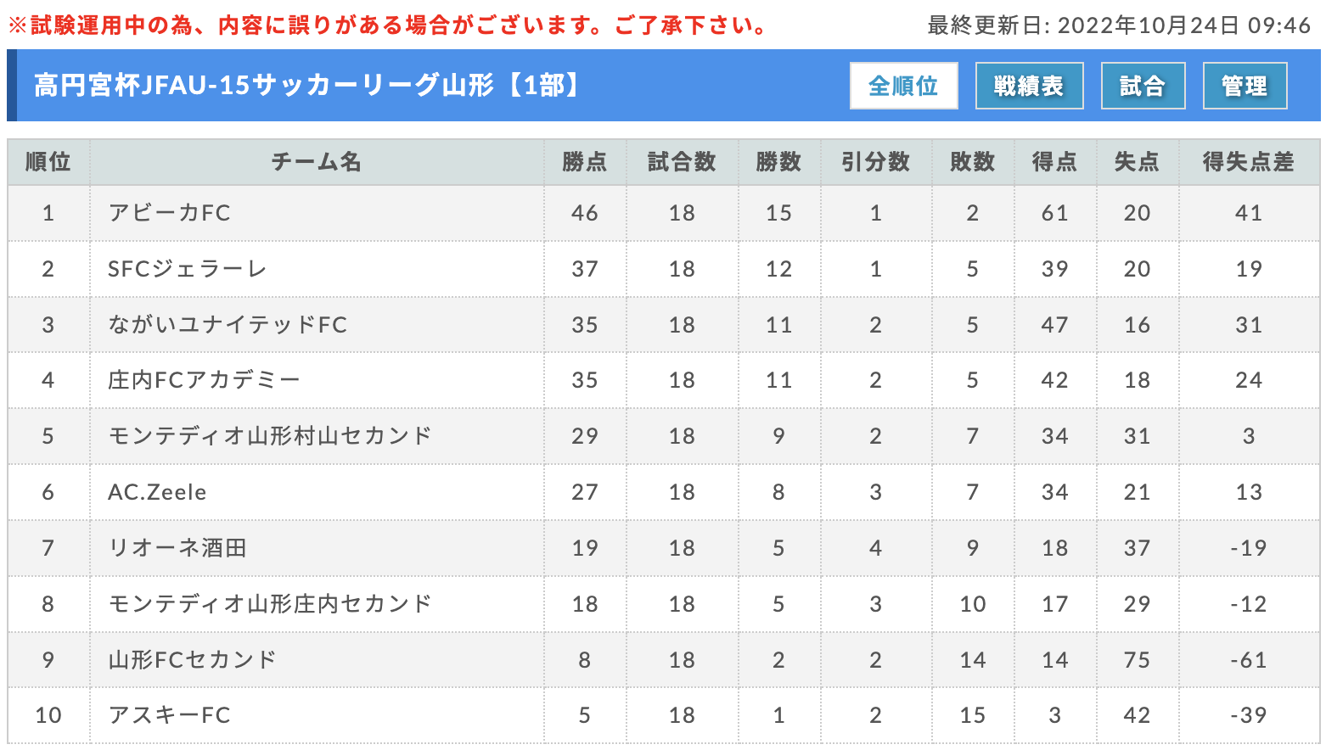Viewport: 1326px width, 750px height.
Task: Select team 庄内FCアカデミー
Action: pos(204,380)
